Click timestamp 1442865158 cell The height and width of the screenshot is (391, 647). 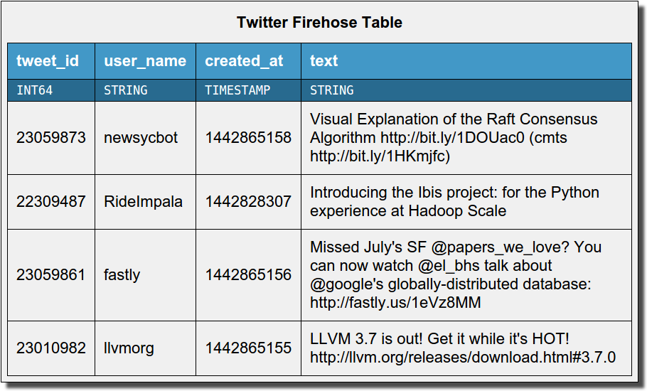[x=248, y=137]
